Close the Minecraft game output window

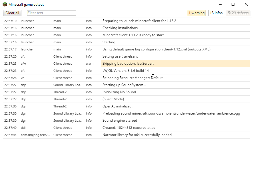pyautogui.click(x=246, y=4)
